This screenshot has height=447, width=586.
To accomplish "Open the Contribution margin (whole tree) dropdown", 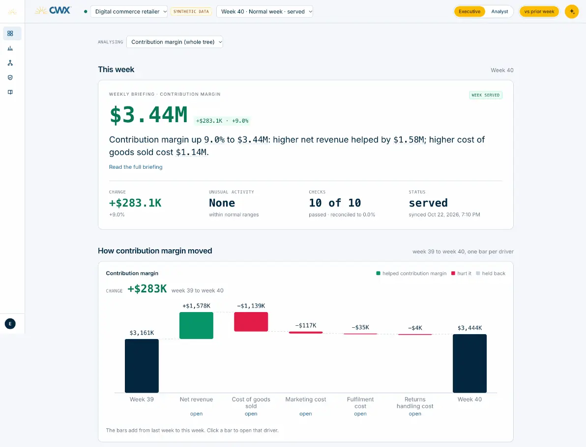I will (175, 42).
